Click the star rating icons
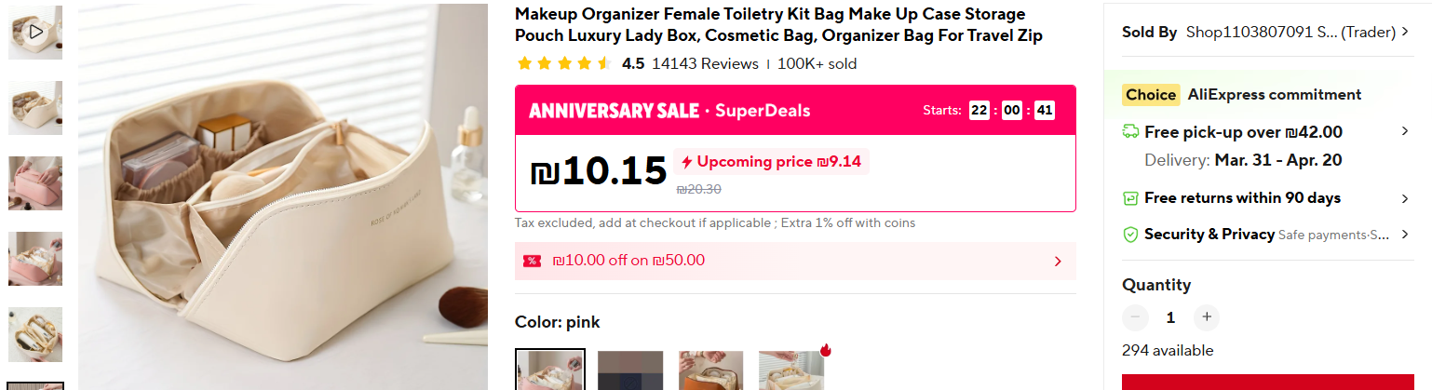1432x390 pixels. click(x=564, y=63)
